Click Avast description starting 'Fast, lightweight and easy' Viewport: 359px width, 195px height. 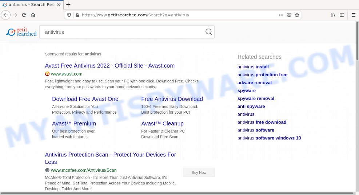coord(122,84)
